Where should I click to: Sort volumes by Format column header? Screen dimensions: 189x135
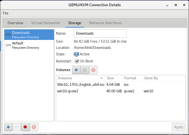click(133, 78)
